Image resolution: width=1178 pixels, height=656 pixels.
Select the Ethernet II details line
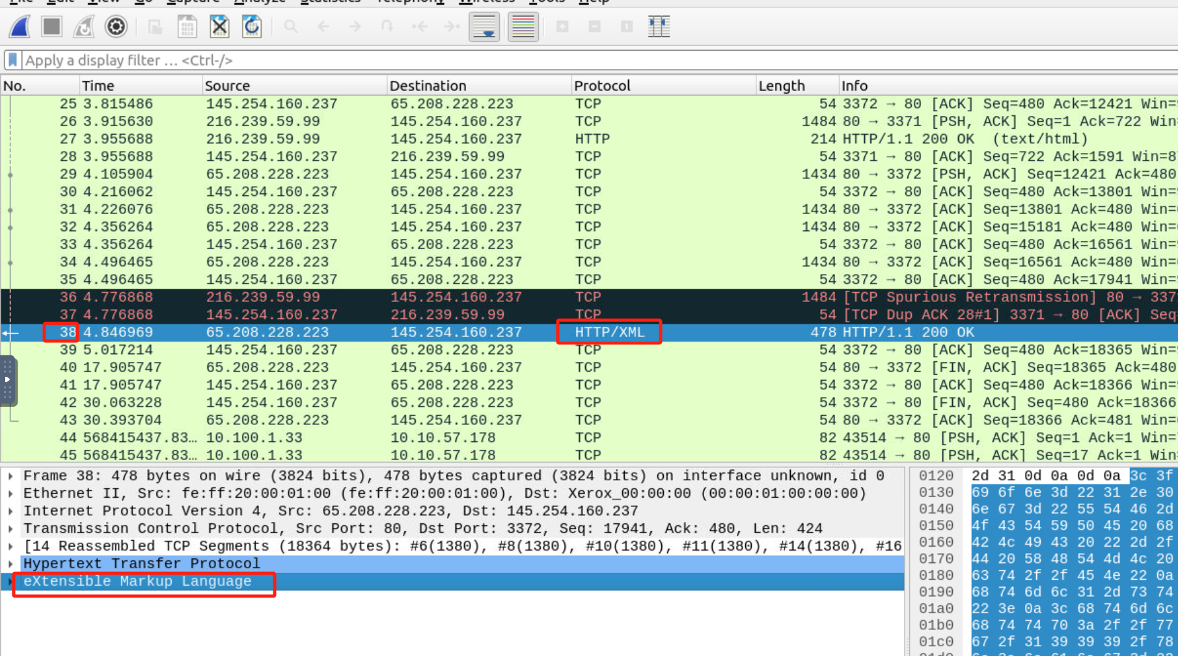452,493
